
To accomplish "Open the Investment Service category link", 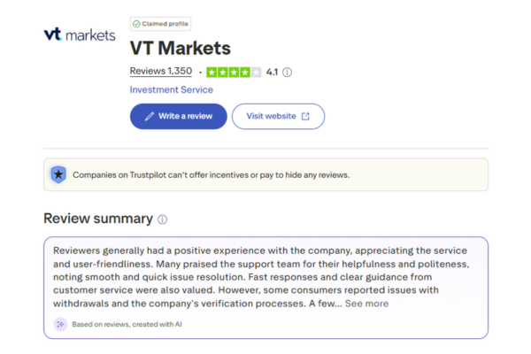I will coord(171,89).
